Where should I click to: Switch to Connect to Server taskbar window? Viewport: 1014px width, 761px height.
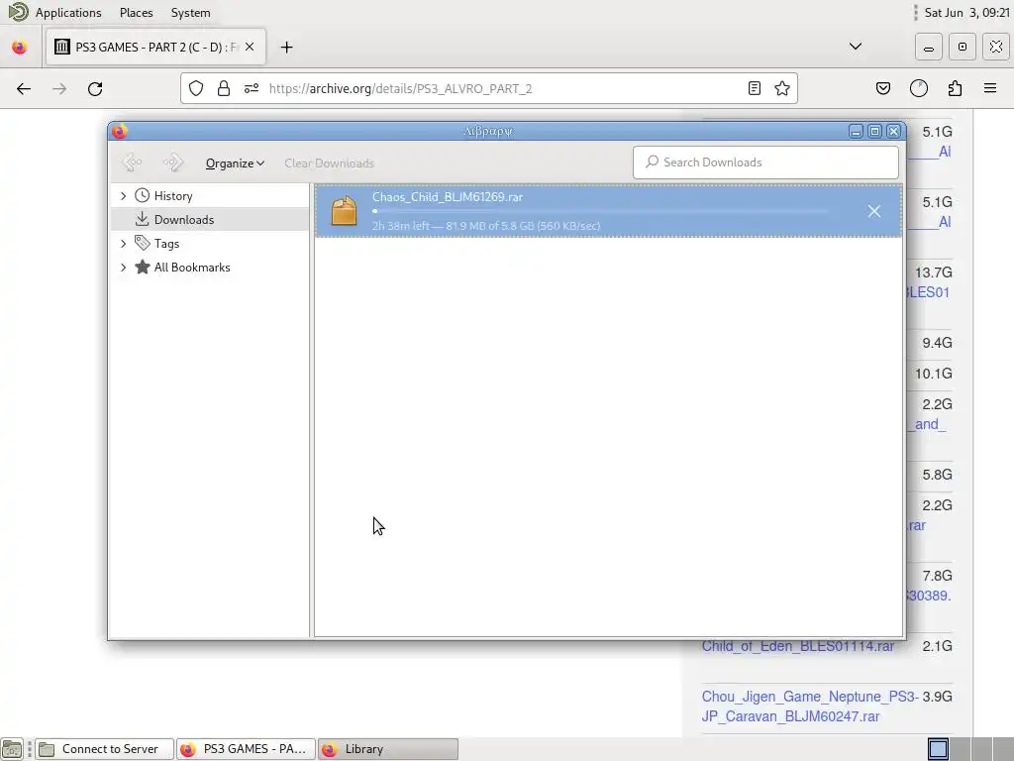coord(104,749)
